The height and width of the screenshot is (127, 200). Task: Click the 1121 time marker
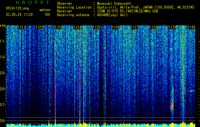pos(21,27)
